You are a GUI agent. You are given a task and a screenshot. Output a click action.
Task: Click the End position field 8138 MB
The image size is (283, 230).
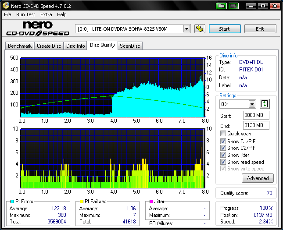[256, 125]
